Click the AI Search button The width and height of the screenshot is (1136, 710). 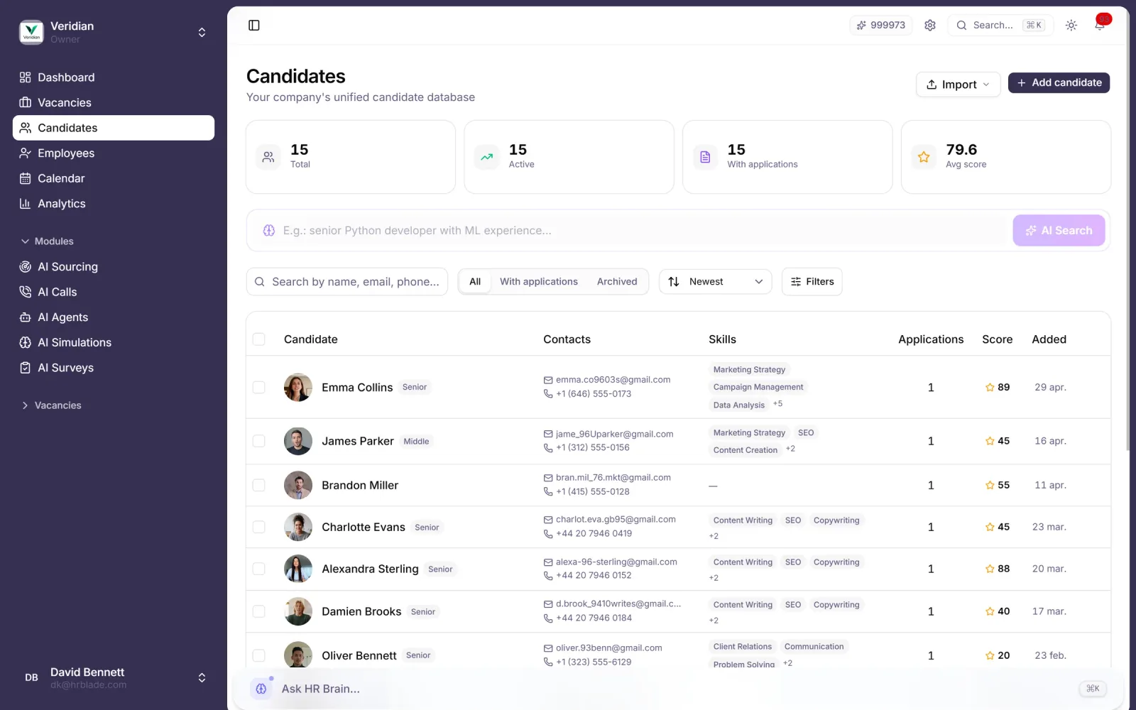[x=1059, y=231]
